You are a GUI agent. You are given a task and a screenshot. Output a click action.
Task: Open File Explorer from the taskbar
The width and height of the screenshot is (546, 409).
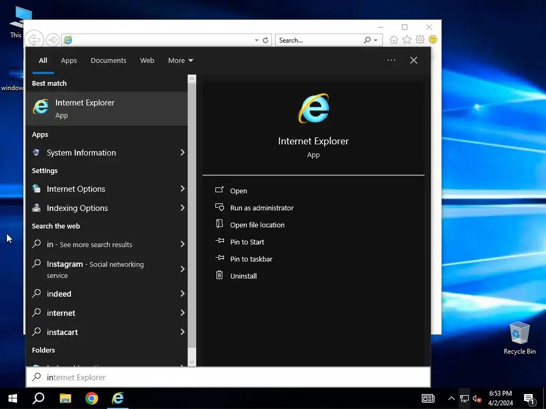(65, 398)
